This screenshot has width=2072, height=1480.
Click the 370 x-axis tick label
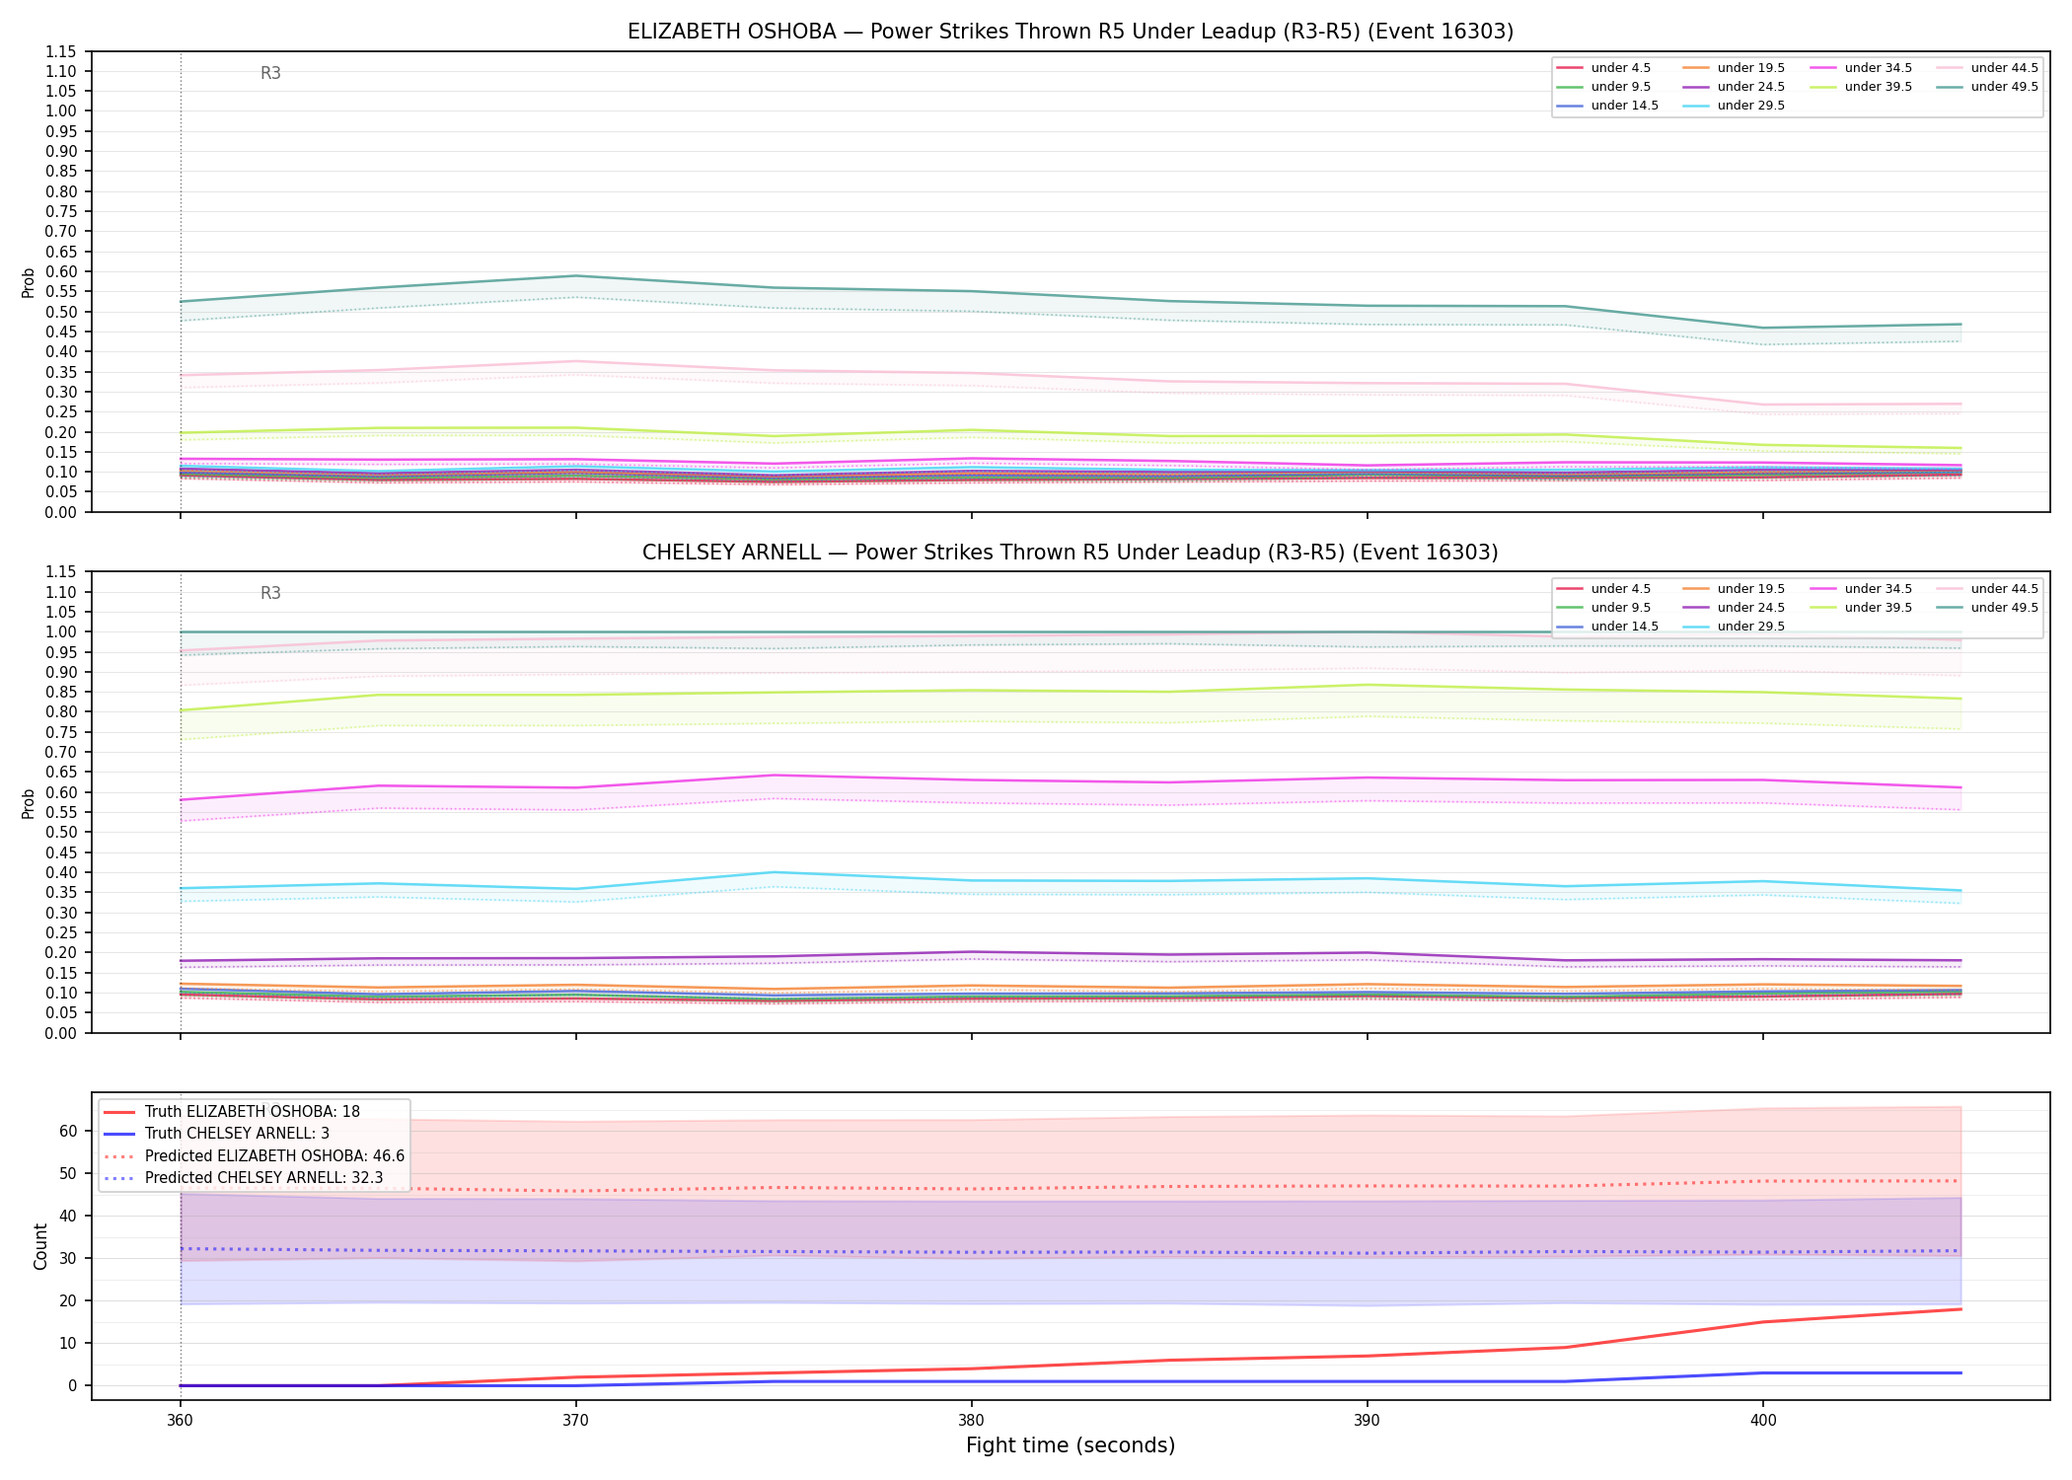coord(575,1421)
